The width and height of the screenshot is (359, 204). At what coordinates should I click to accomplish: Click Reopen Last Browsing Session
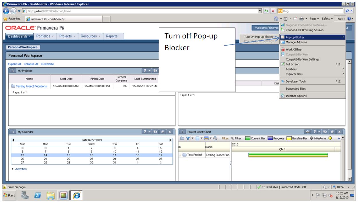[x=313, y=30]
